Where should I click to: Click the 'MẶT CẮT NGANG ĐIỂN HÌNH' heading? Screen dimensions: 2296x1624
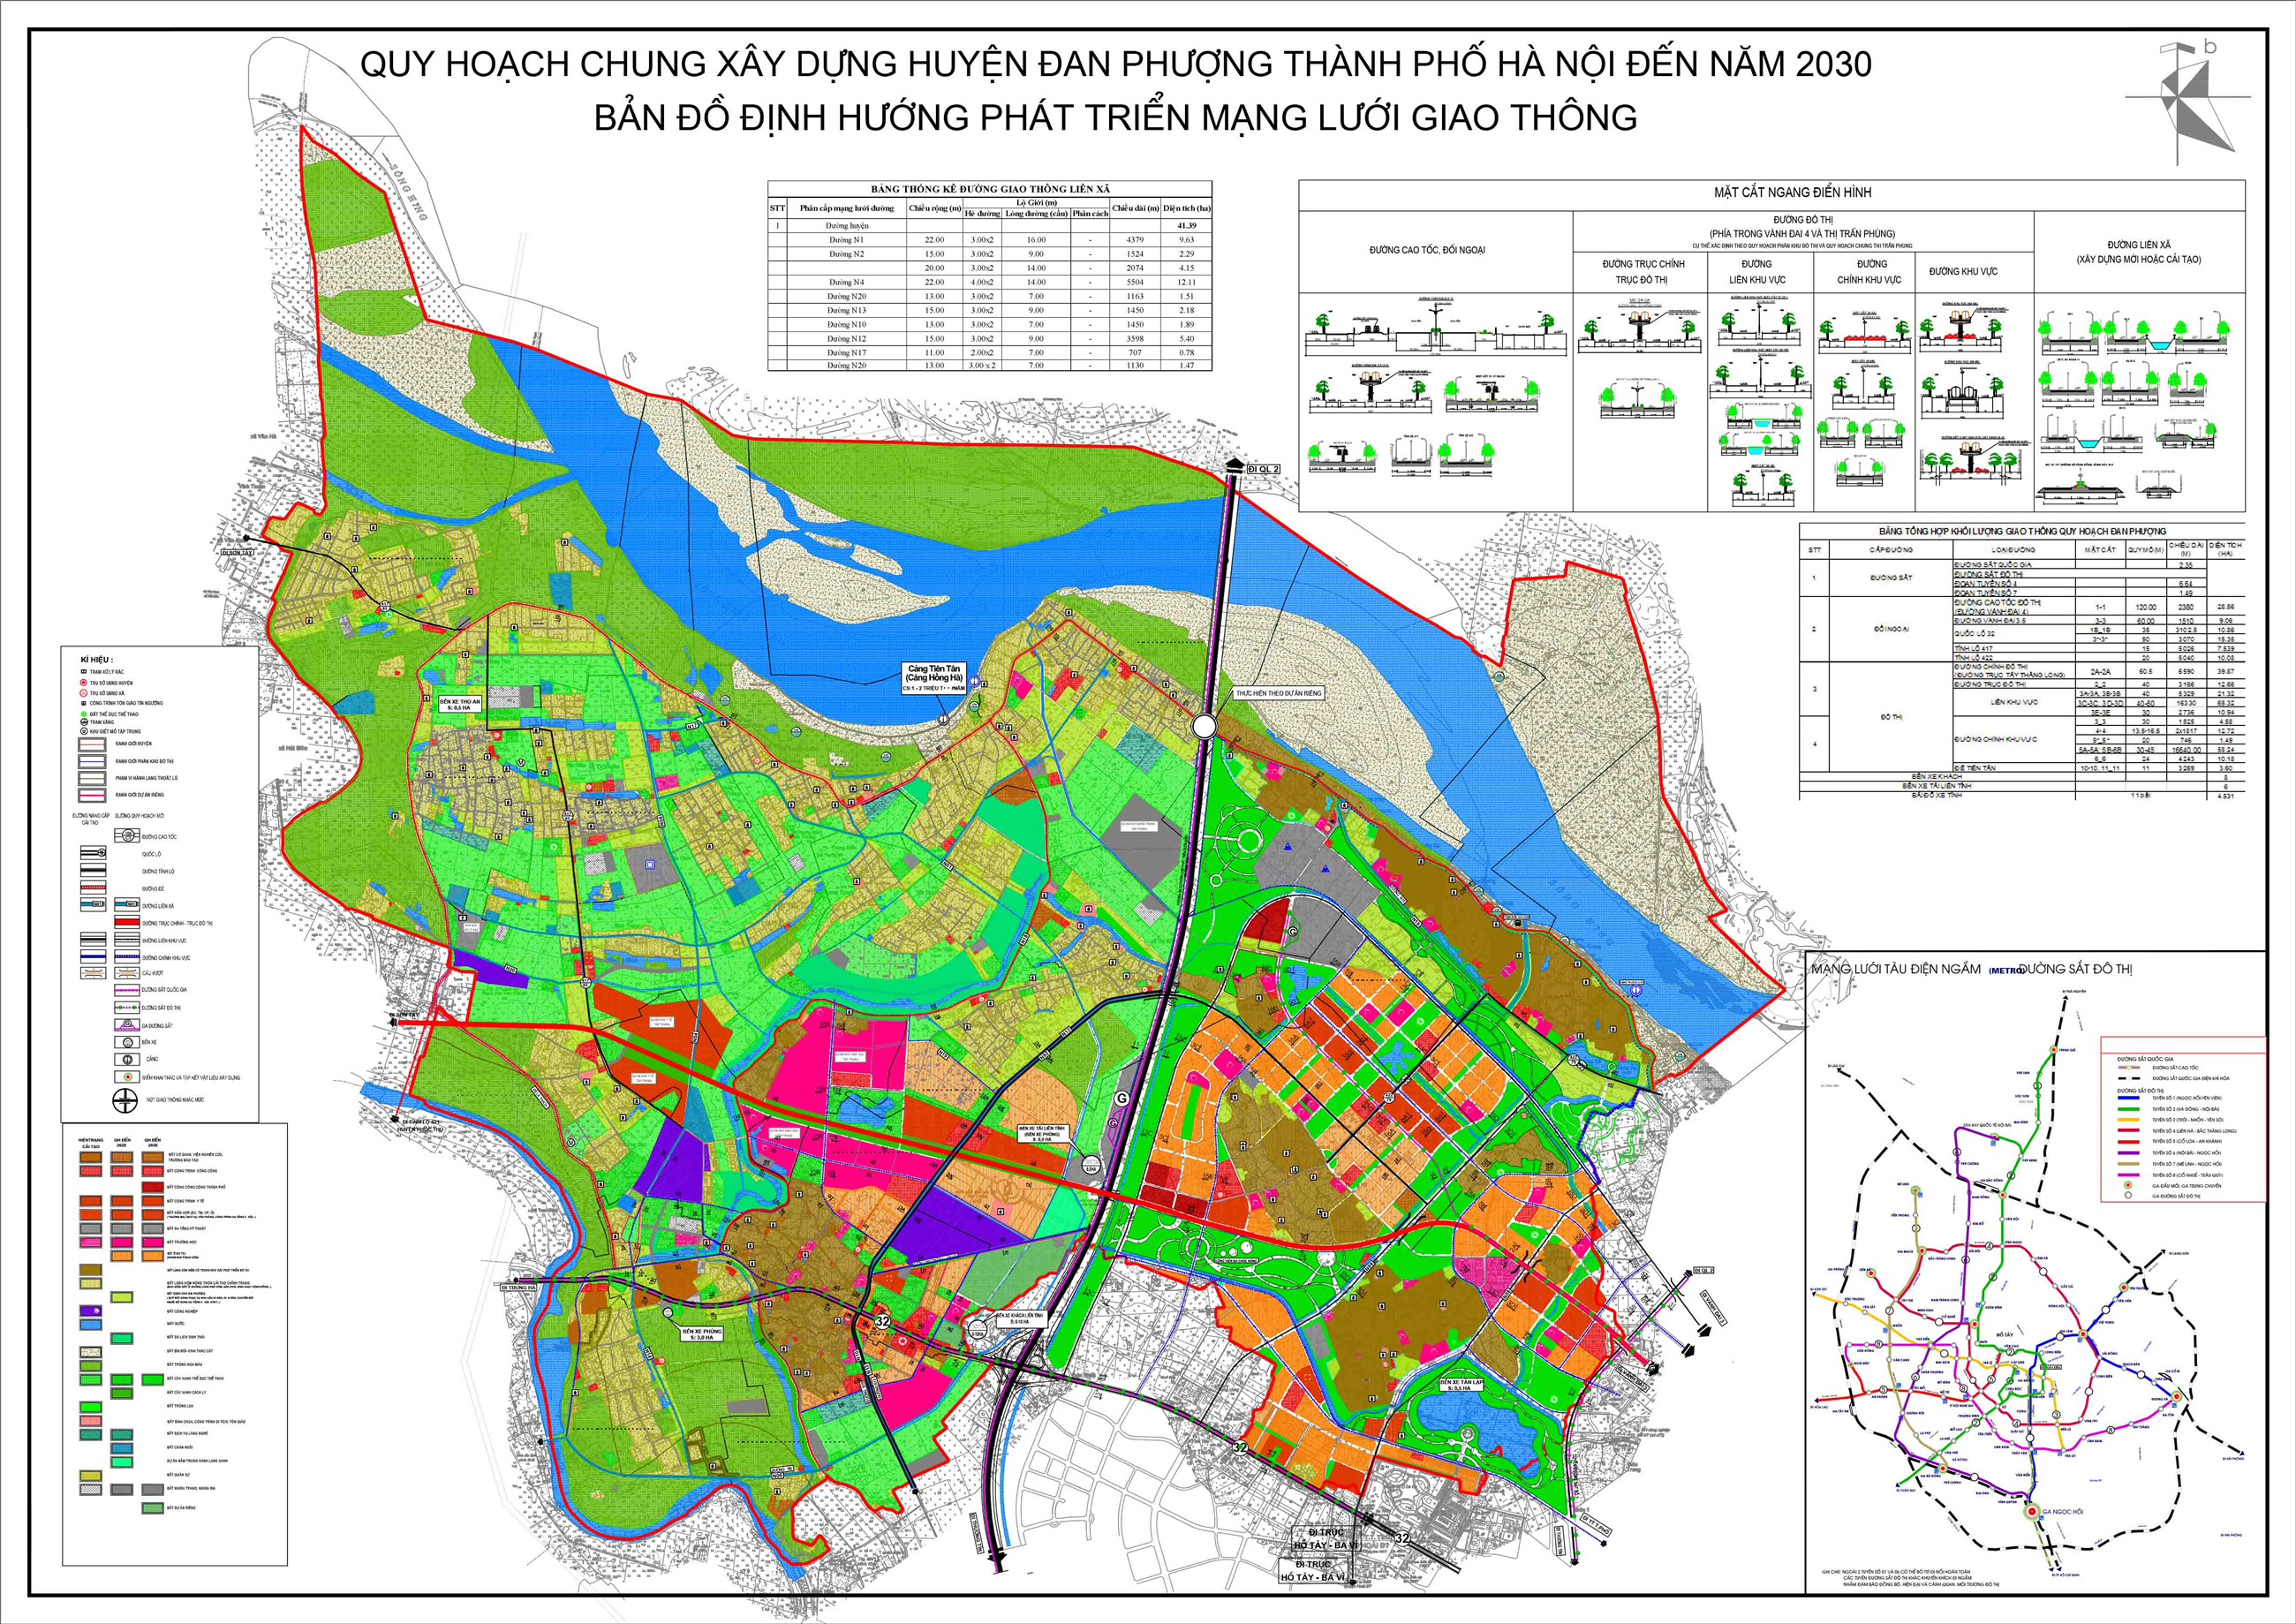[x=1794, y=193]
